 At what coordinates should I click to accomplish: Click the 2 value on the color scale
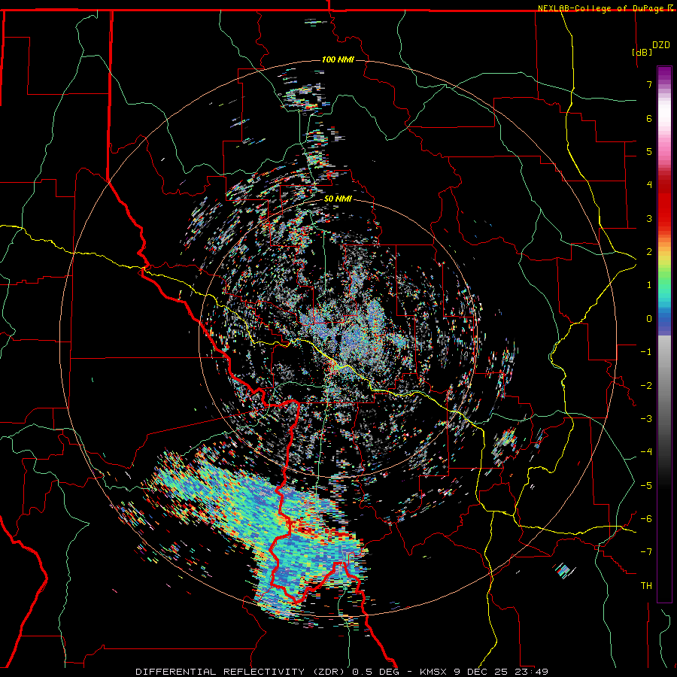pos(649,252)
